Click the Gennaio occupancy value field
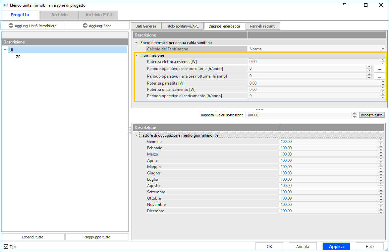Image resolution: width=389 pixels, height=252 pixels. point(328,142)
